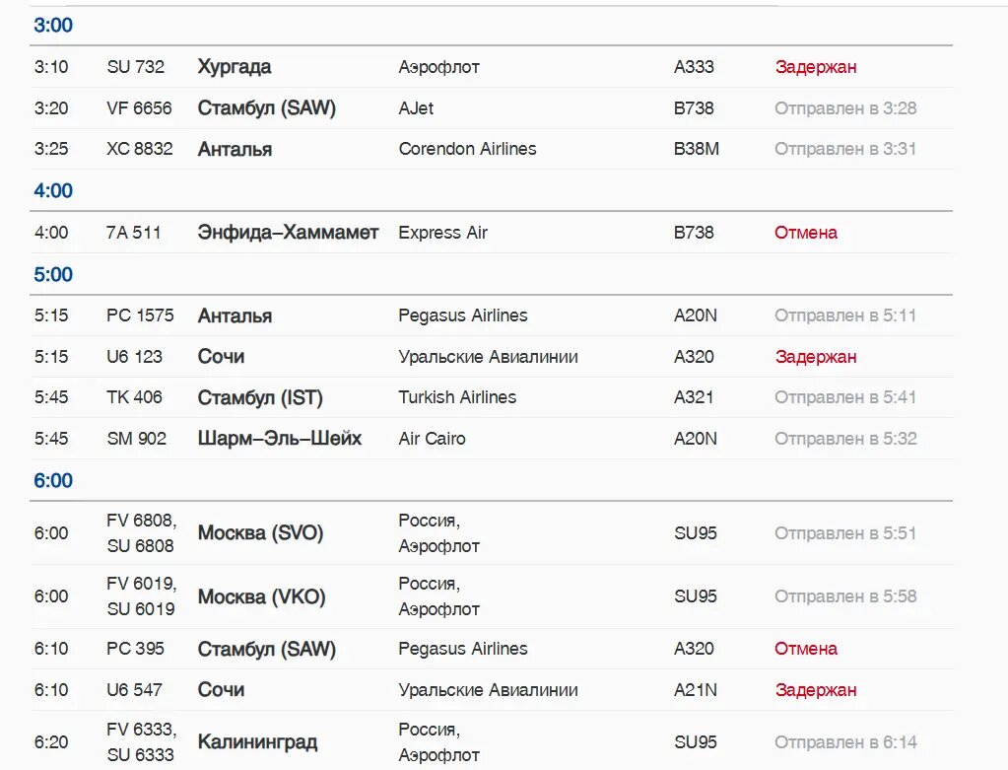The image size is (1008, 770).
Task: Click Москва (SVO) destination link
Action: click(x=260, y=533)
